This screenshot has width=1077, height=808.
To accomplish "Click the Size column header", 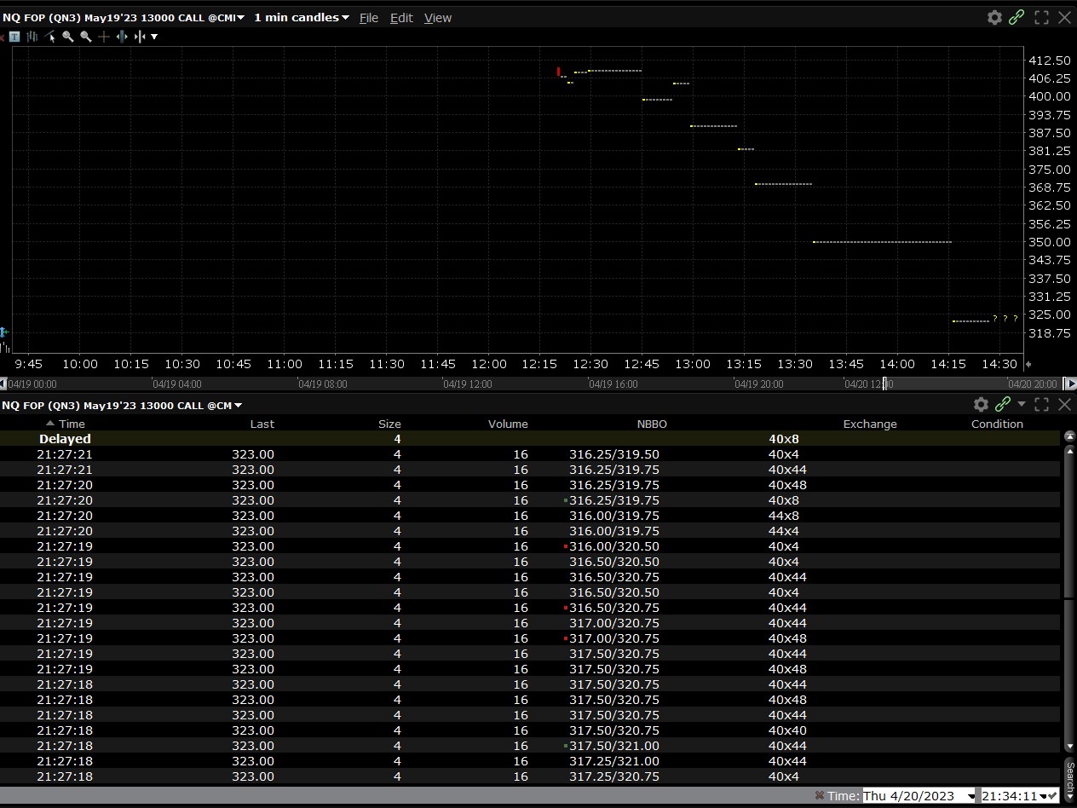I will [389, 424].
